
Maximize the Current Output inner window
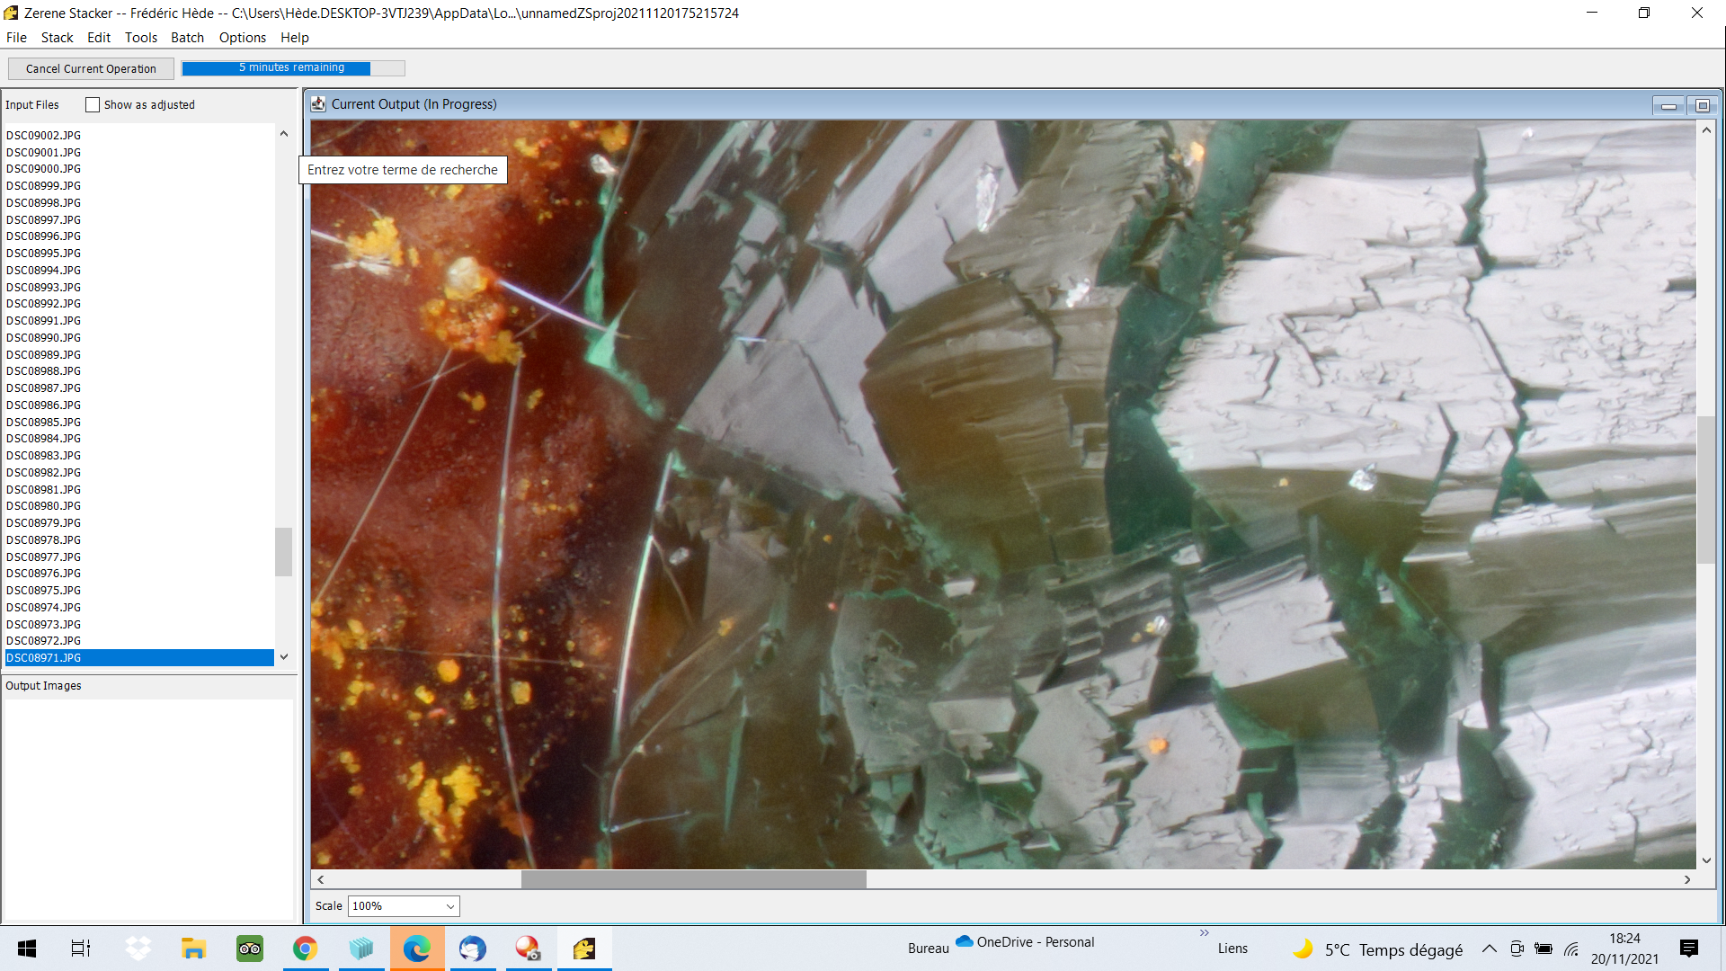pos(1702,105)
